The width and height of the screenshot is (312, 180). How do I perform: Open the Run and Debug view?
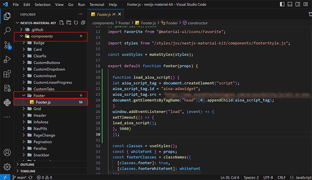coord(7,59)
